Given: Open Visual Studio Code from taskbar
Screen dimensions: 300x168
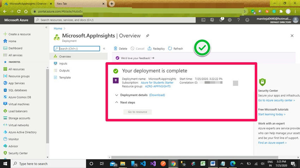Looking at the screenshot, I should click(x=143, y=164).
